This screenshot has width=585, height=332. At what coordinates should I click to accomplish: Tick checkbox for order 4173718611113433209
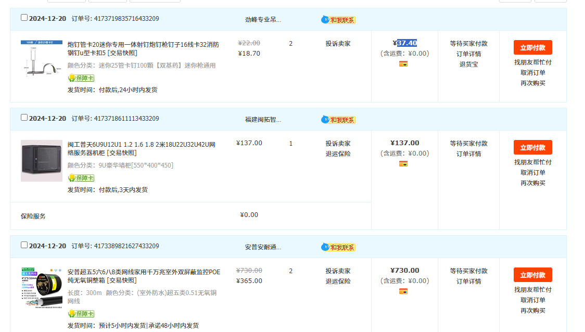[24, 118]
